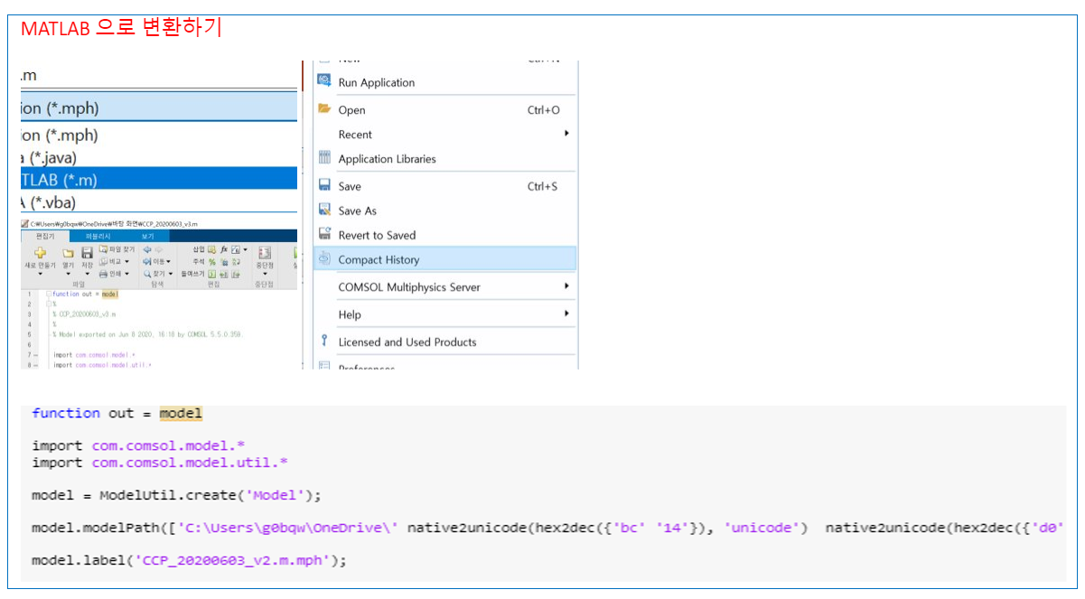The width and height of the screenshot is (1085, 599).
Task: Click the 'MATLAB 으로 변환하기' heading
Action: [x=121, y=28]
